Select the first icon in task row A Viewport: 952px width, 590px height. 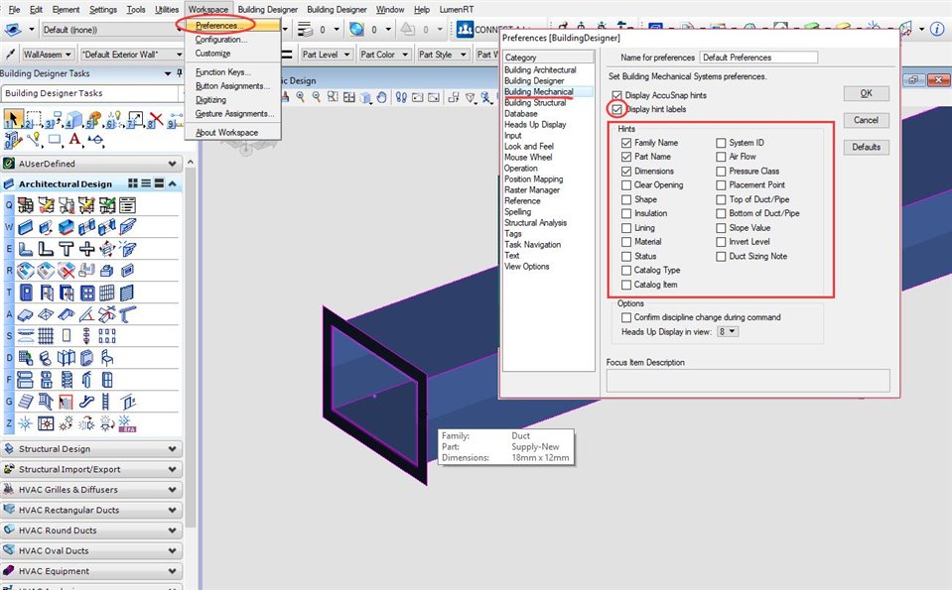(x=26, y=314)
